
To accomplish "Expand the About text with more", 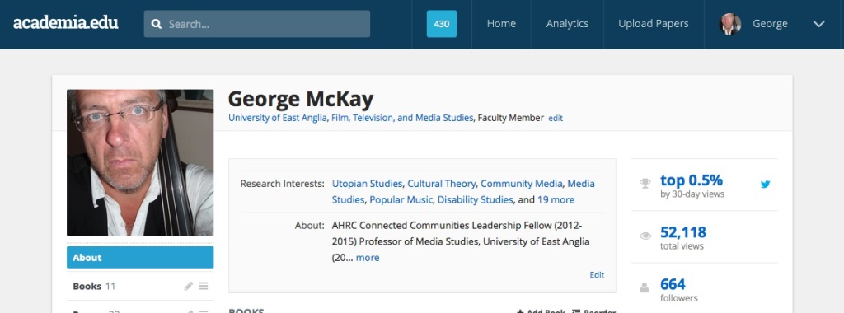I will point(368,258).
